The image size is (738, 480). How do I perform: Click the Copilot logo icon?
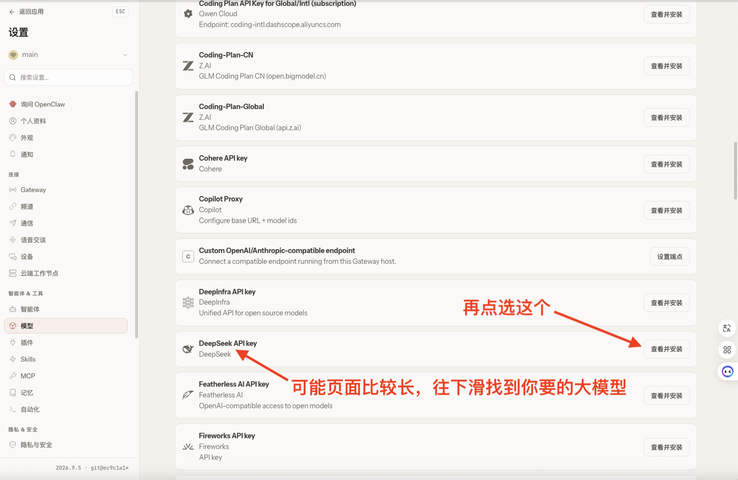click(x=188, y=210)
